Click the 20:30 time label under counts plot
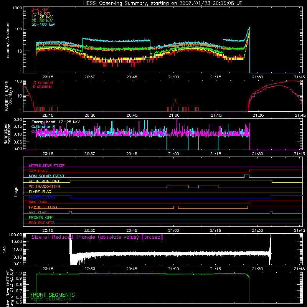 90,77
